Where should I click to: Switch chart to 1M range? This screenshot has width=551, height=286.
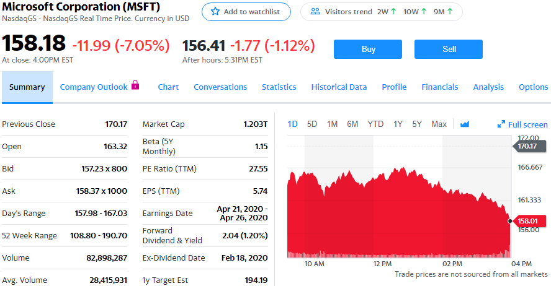[332, 124]
